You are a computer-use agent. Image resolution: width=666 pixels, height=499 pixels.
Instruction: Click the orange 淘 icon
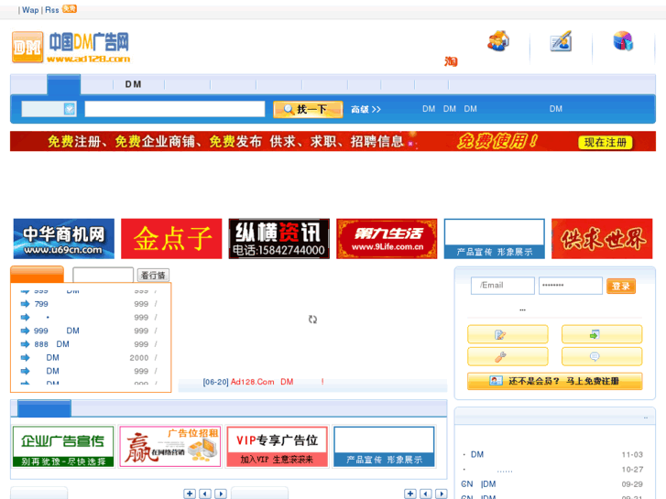(x=451, y=61)
